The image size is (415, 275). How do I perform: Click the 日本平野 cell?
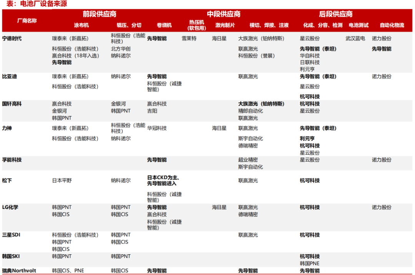pyautogui.click(x=62, y=181)
